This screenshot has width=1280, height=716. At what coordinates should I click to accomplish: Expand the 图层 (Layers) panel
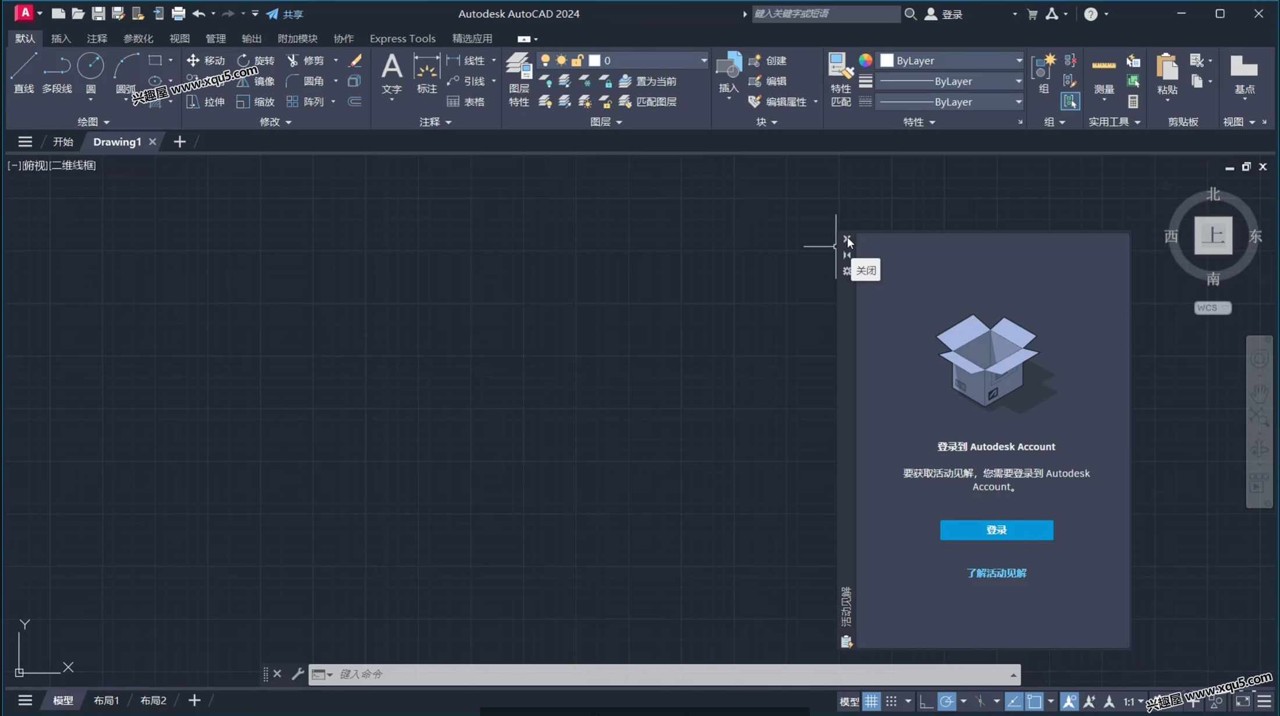click(606, 122)
